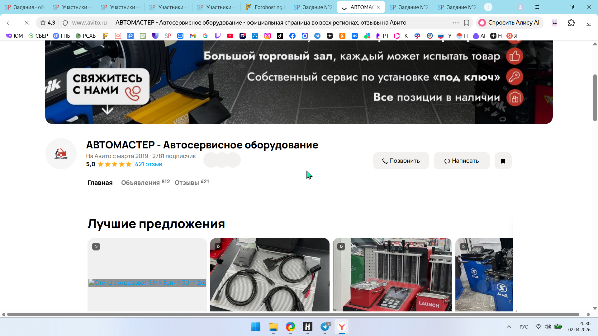Open the 421 отзыв reviews link
Viewport: 598px width, 336px height.
(148, 164)
